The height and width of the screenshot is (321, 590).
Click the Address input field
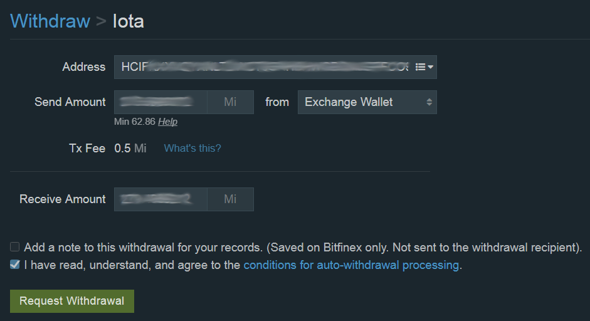pyautogui.click(x=263, y=67)
